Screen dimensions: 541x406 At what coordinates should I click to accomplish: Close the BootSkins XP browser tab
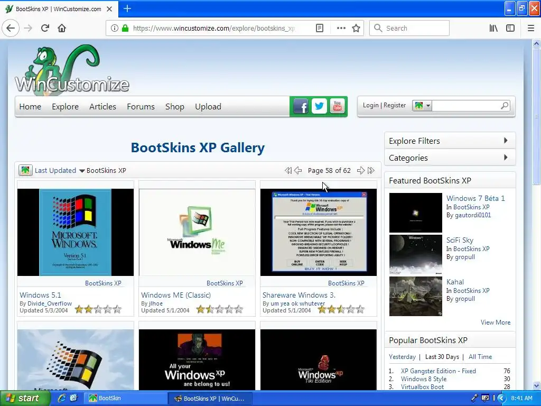coord(109,9)
